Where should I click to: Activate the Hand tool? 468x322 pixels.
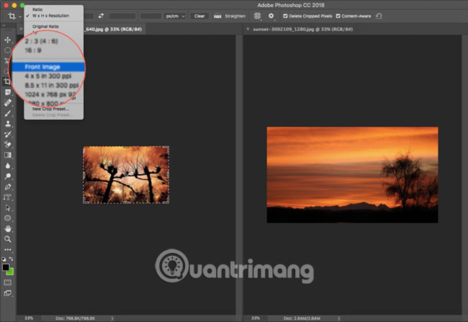[x=8, y=229]
